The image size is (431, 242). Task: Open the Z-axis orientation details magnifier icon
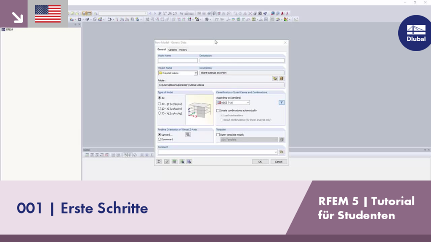tap(188, 134)
